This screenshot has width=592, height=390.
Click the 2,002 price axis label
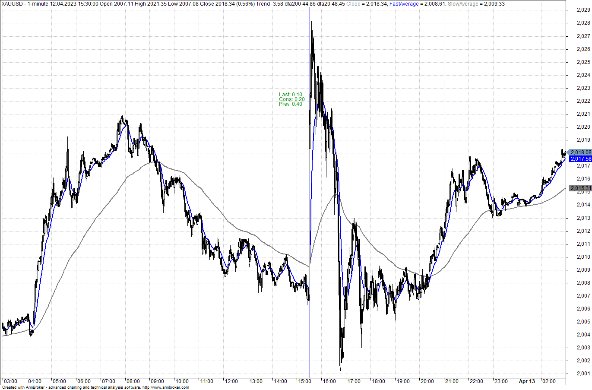[583, 361]
